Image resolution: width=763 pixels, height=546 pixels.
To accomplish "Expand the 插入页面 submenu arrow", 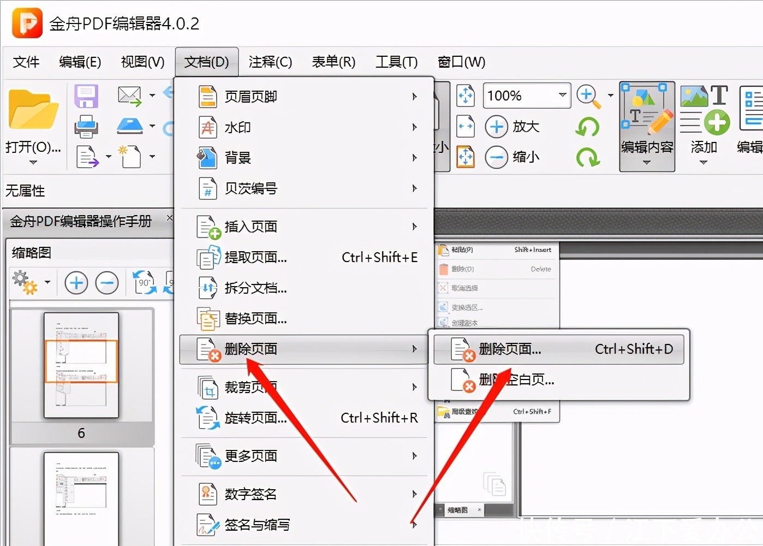I will [414, 226].
